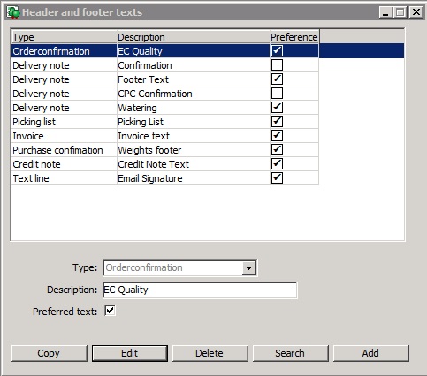The image size is (427, 376).
Task: Focus the Description input field
Action: click(200, 290)
